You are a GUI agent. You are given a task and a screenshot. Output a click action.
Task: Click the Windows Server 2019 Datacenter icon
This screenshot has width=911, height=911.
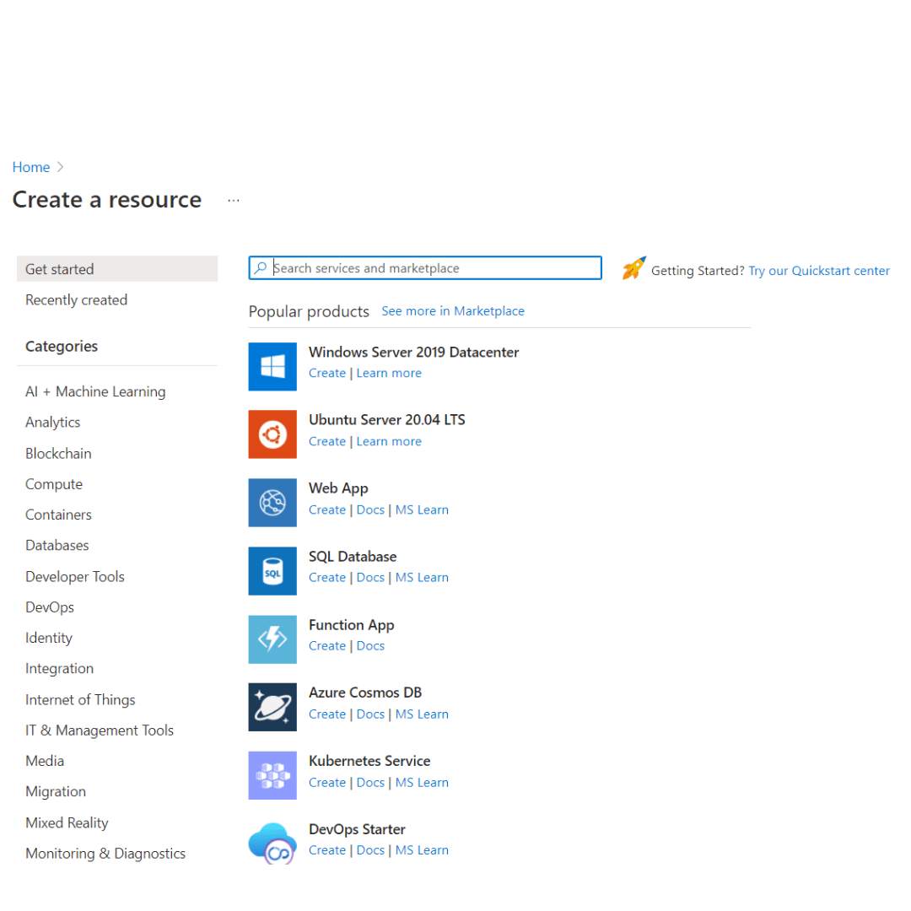(272, 367)
